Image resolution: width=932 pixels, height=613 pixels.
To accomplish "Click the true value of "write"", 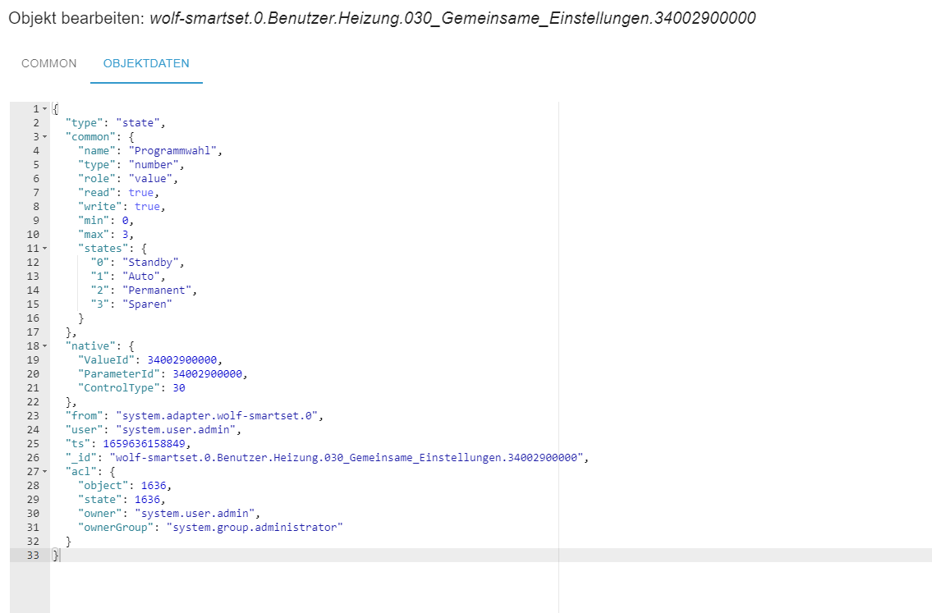I will 147,207.
